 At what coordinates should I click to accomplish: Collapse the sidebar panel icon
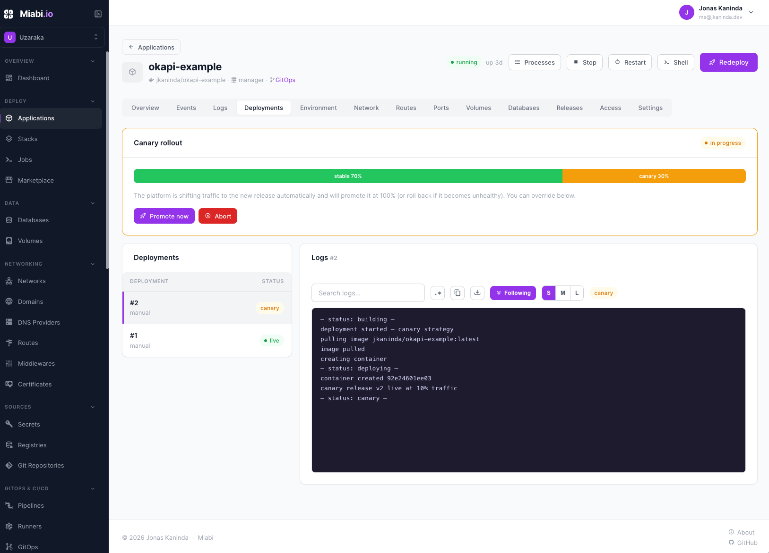click(98, 14)
